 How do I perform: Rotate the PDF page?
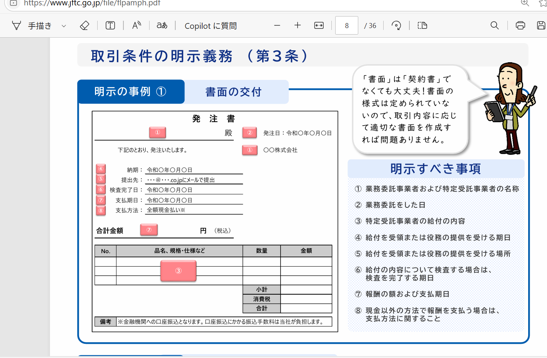(396, 25)
